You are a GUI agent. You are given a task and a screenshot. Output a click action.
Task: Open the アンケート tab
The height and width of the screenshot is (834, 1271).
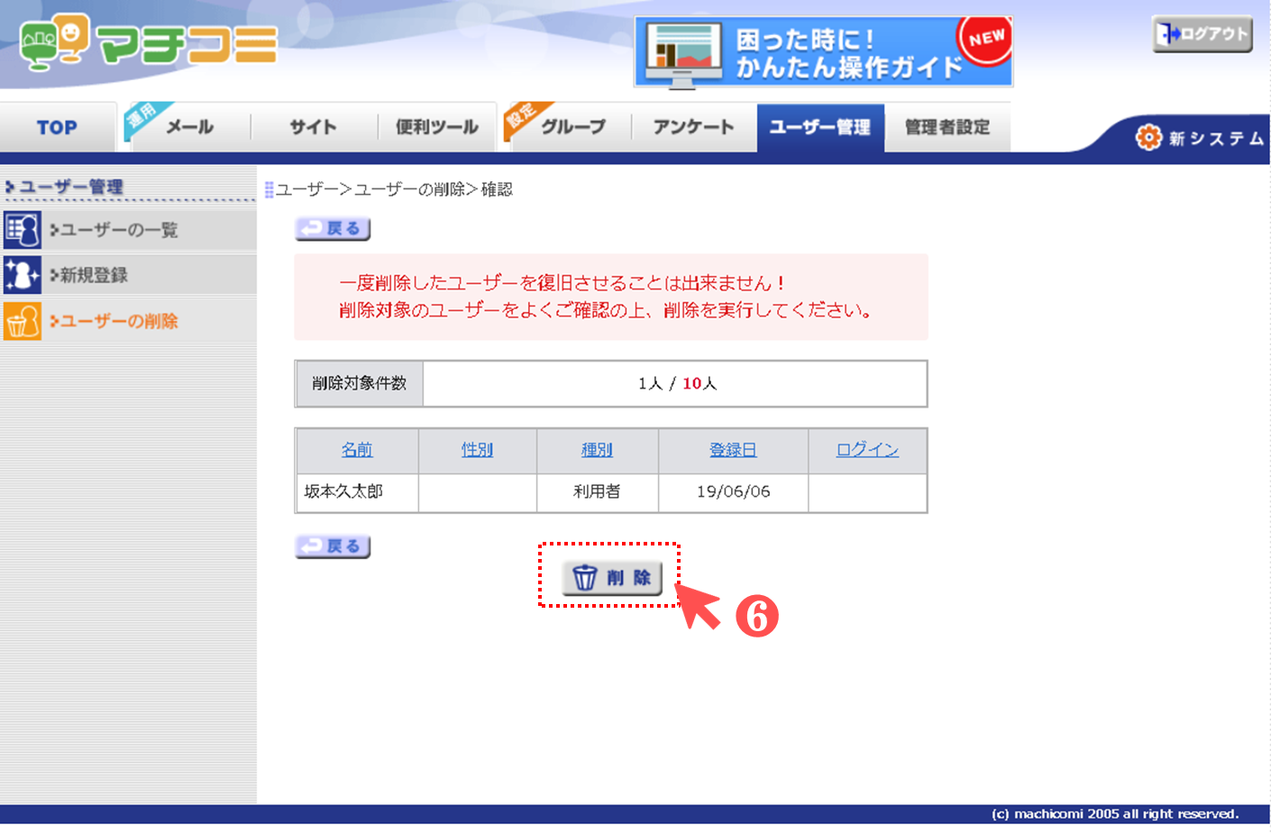(693, 127)
